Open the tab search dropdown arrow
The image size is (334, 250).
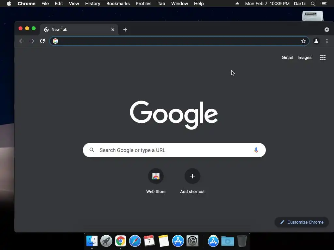pos(327,30)
